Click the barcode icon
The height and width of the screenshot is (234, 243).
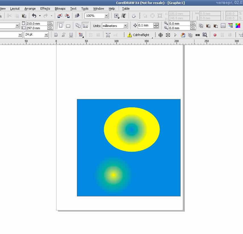198,35
